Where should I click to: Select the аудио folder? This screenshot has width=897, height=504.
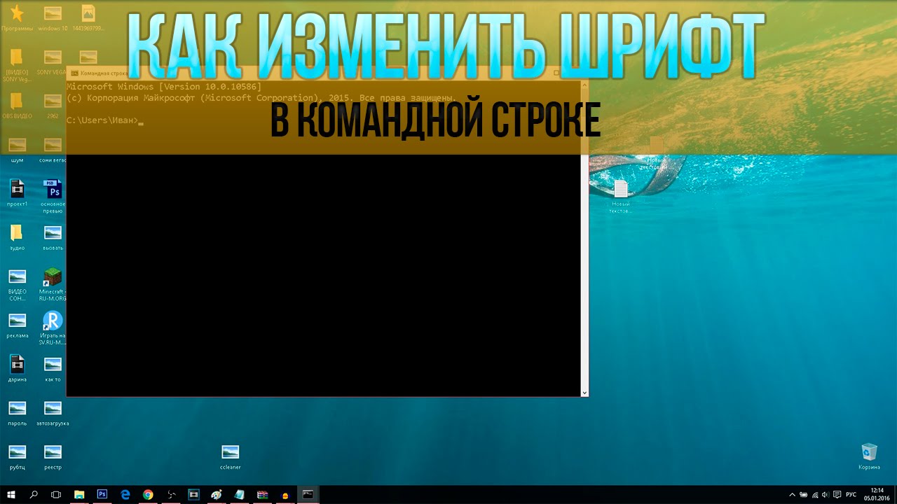[17, 237]
